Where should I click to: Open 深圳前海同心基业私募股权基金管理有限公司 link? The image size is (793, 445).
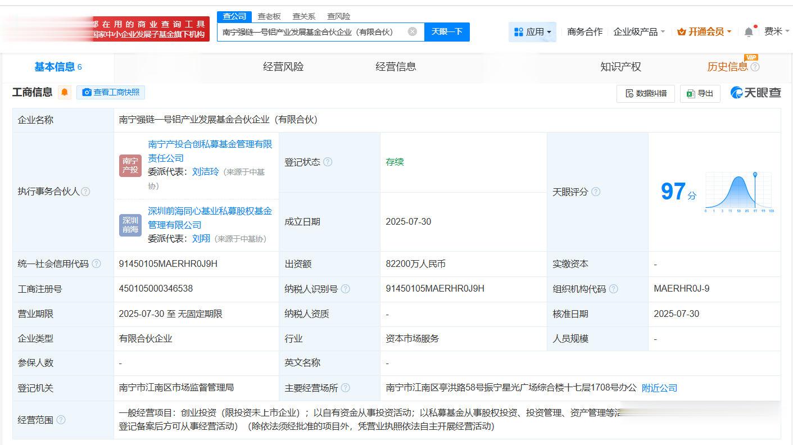210,218
